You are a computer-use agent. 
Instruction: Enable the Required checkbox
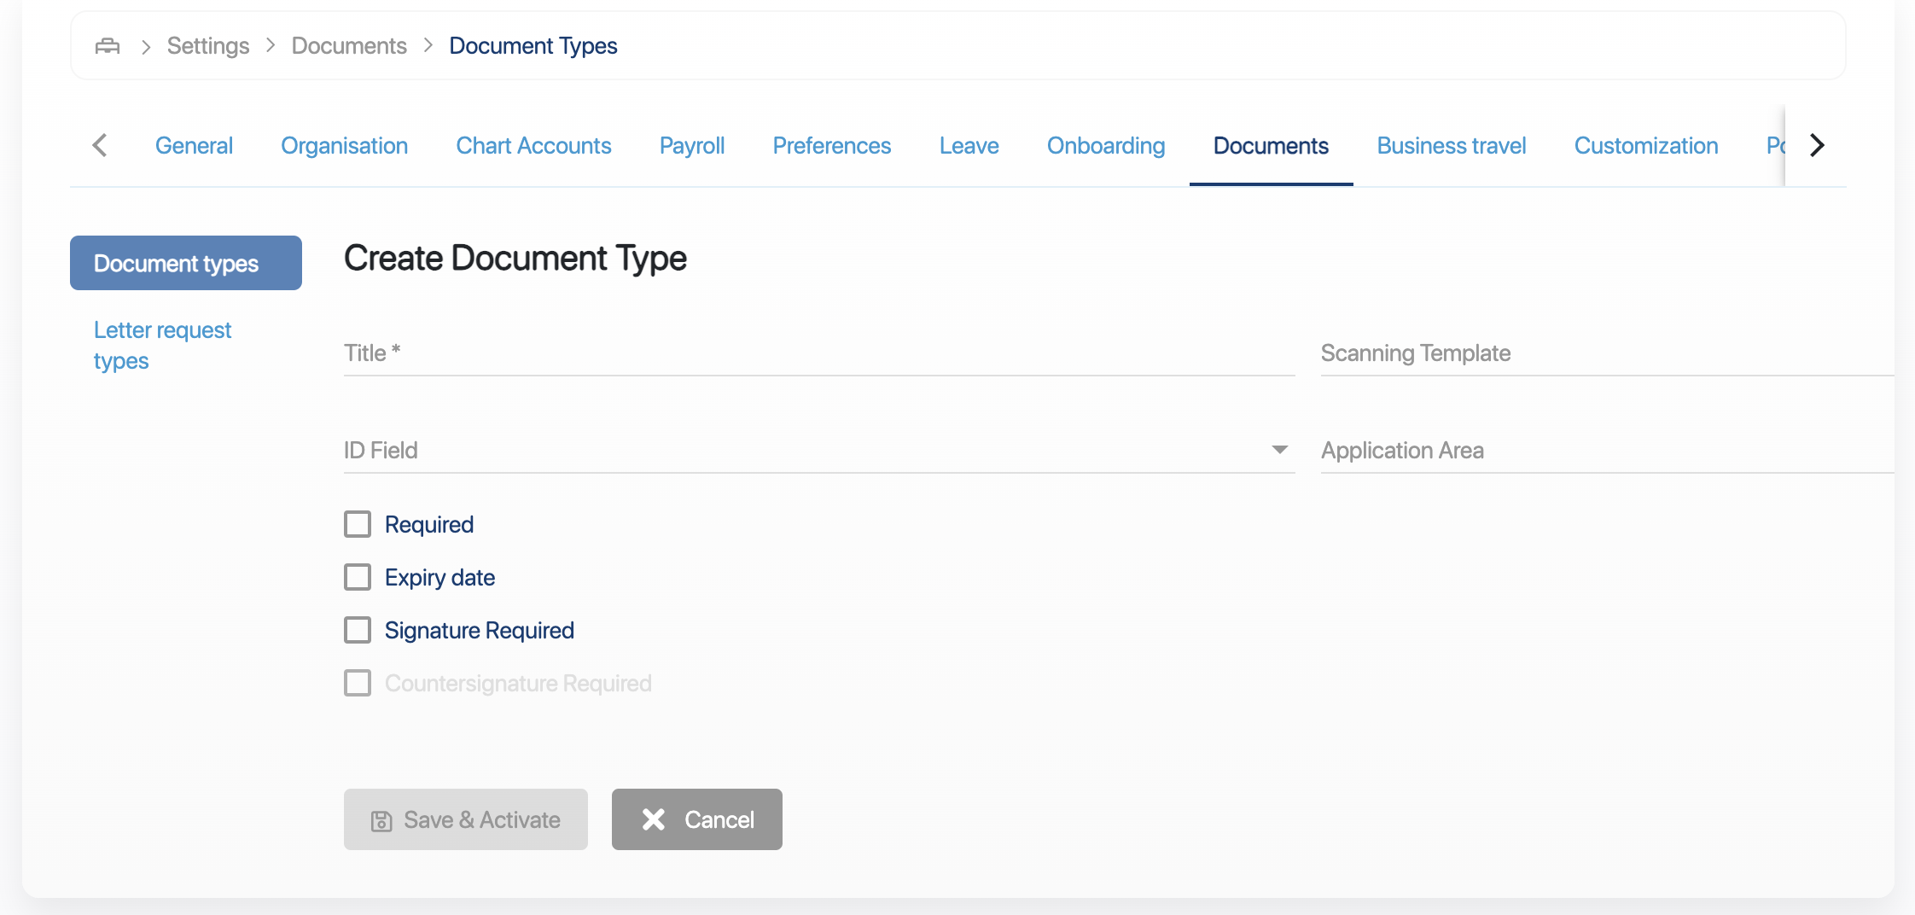pyautogui.click(x=358, y=524)
